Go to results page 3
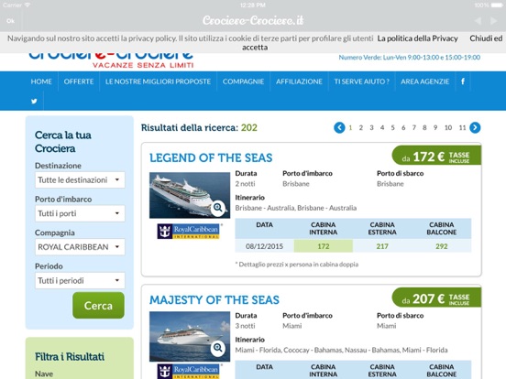Screen dimensions: 506x379 371,127
